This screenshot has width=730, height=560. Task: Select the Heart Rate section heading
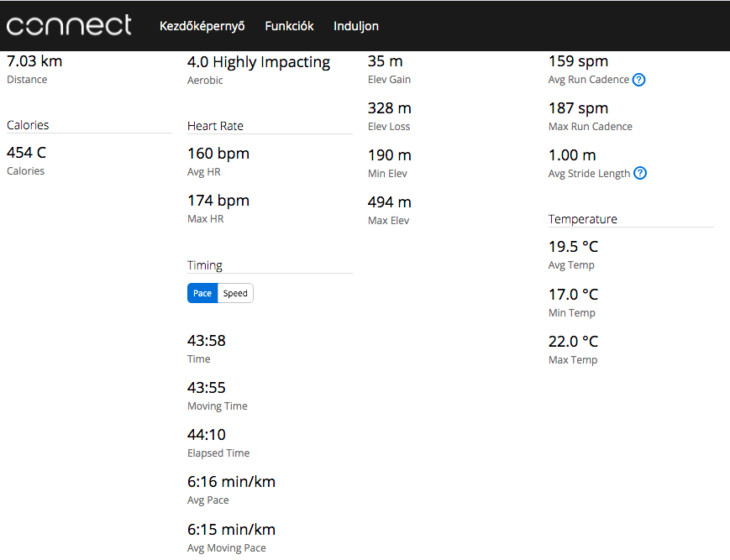(x=215, y=126)
